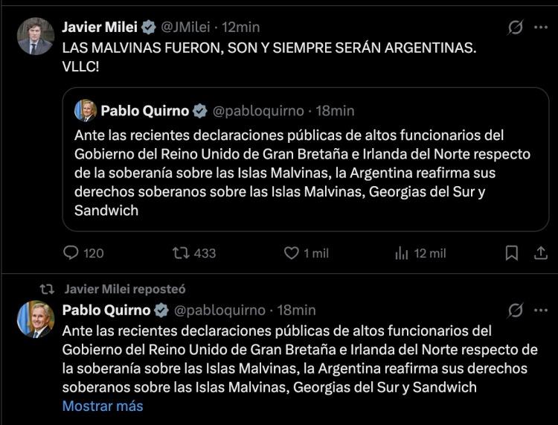The width and height of the screenshot is (558, 425).
Task: Expand post with Mostrar más
Action: 103,406
